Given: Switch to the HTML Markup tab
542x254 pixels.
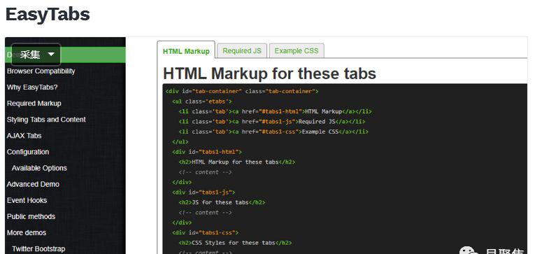Looking at the screenshot, I should pyautogui.click(x=186, y=51).
